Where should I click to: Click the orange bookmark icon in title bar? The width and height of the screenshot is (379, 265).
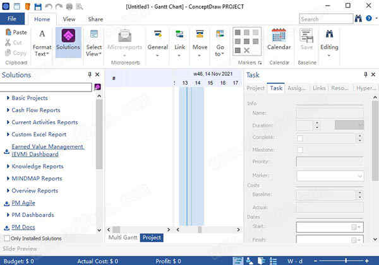(28, 6)
